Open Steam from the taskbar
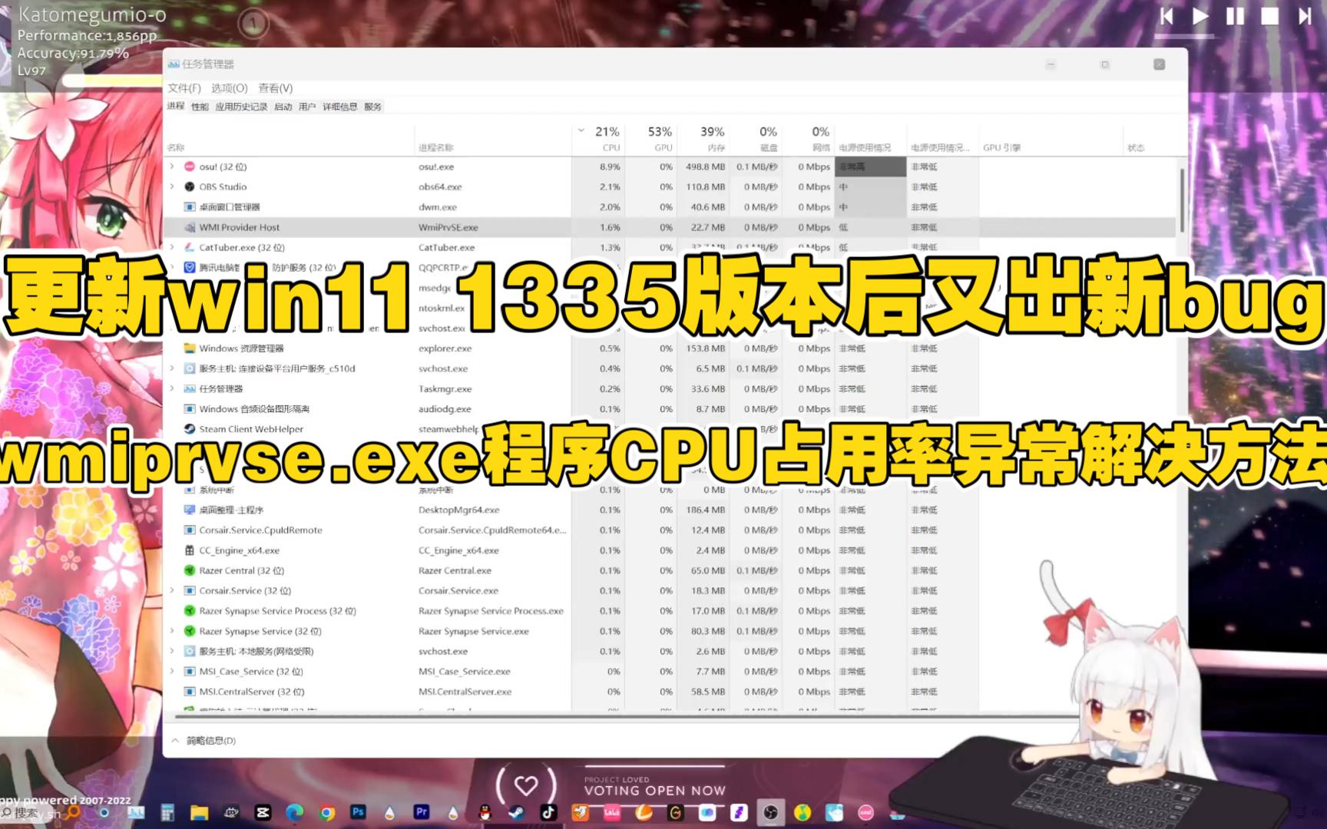1327x829 pixels. coord(516,812)
